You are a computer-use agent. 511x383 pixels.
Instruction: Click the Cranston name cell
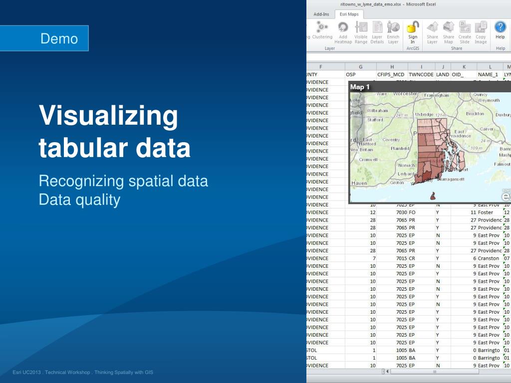pos(490,258)
